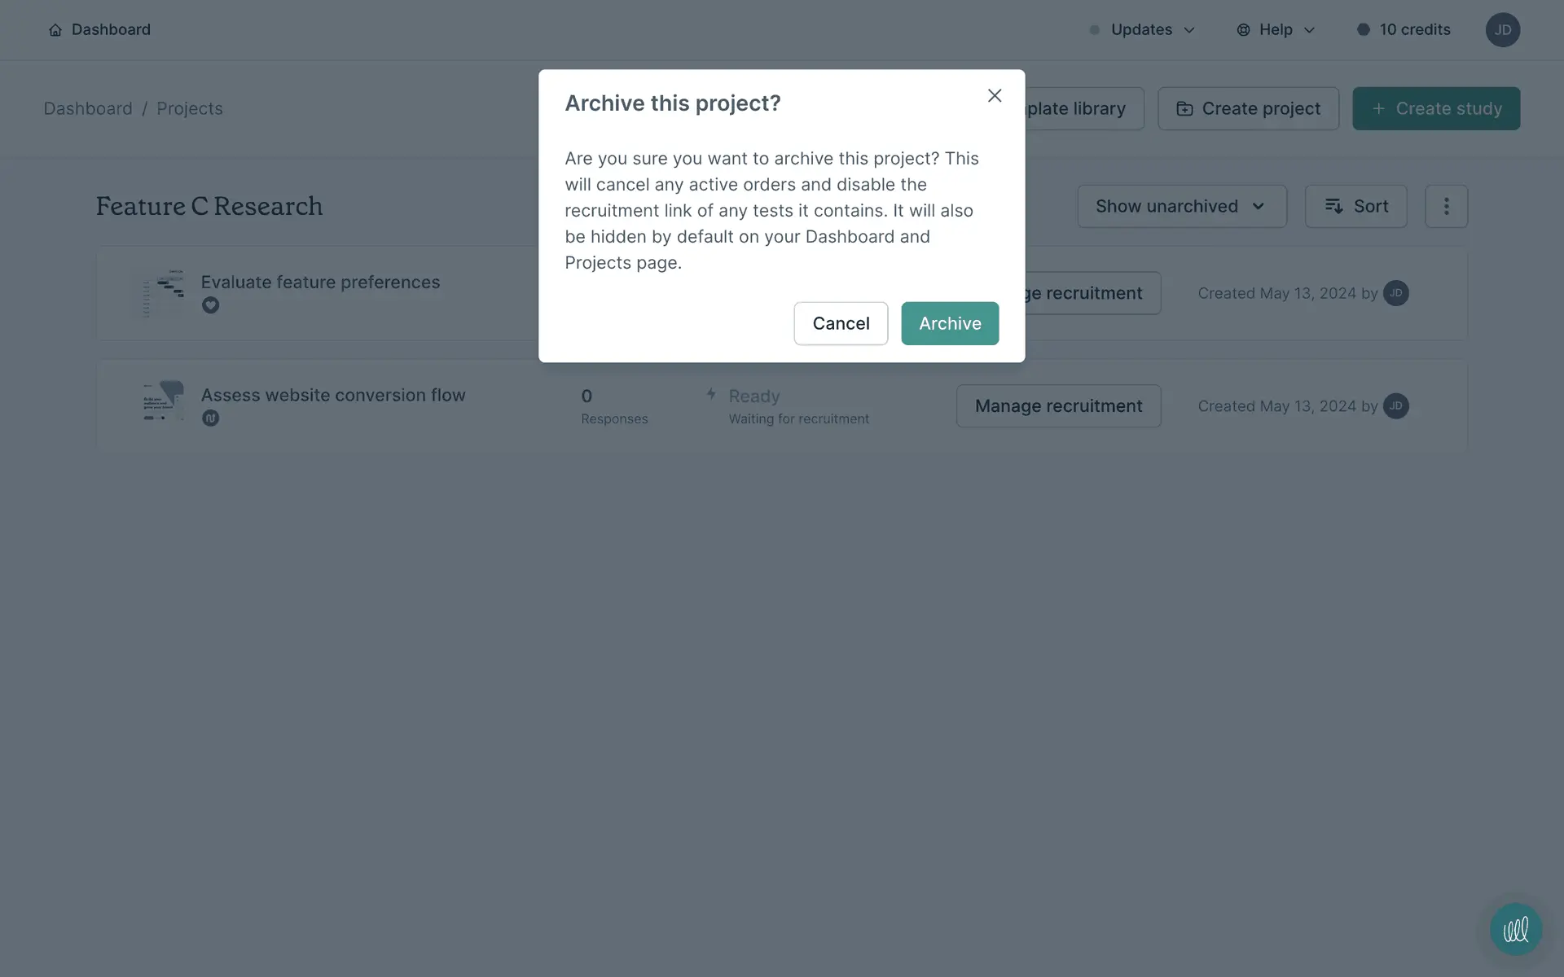
Task: Click the Archive confirmation button
Action: pos(949,323)
